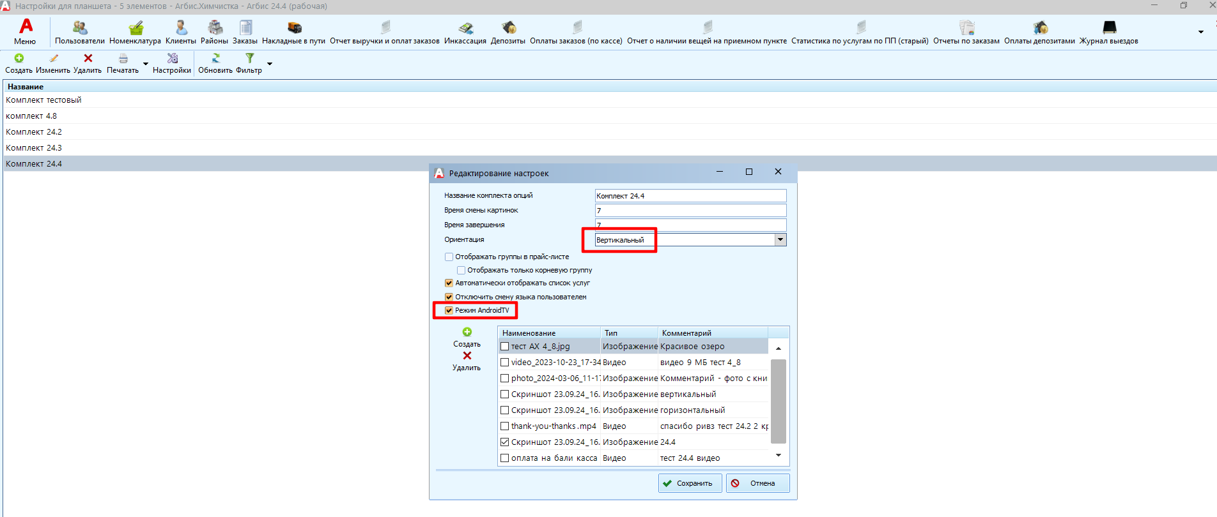
Task: Open Депозиты from the toolbar
Action: click(x=508, y=29)
